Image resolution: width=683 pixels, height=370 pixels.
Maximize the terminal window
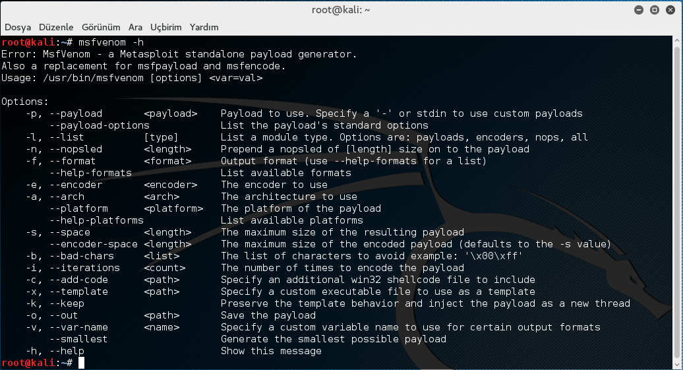tap(654, 10)
